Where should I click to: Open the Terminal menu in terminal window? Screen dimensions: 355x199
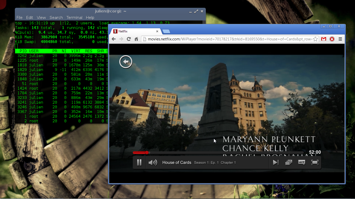click(74, 18)
